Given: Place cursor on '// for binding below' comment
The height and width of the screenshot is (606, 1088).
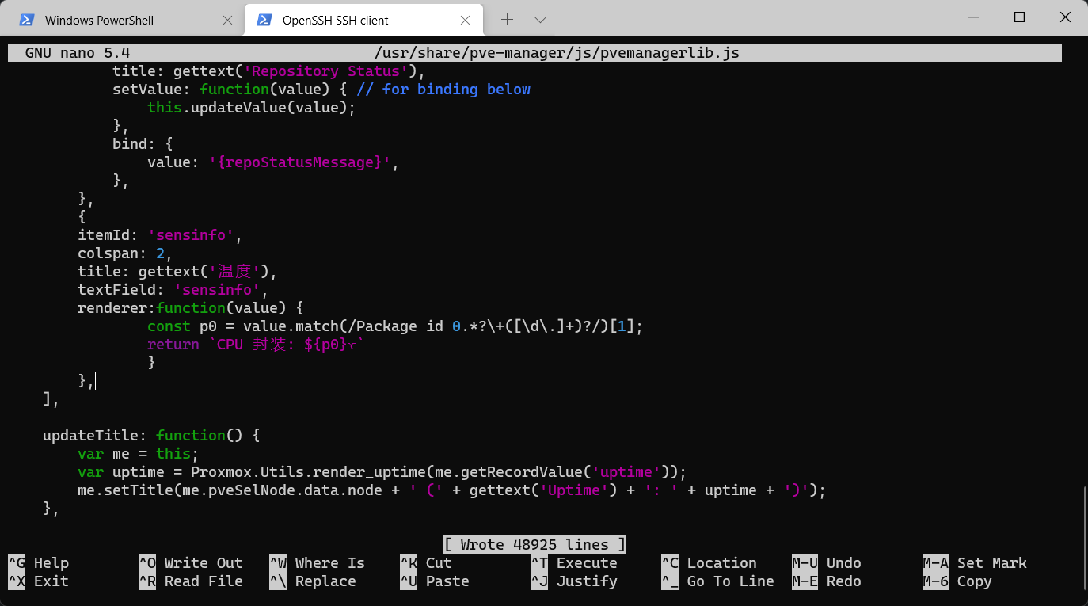Looking at the screenshot, I should [x=443, y=90].
